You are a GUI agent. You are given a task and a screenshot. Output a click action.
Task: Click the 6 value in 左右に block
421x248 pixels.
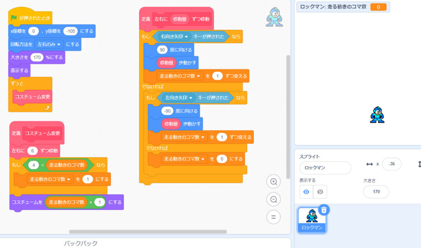(32, 151)
